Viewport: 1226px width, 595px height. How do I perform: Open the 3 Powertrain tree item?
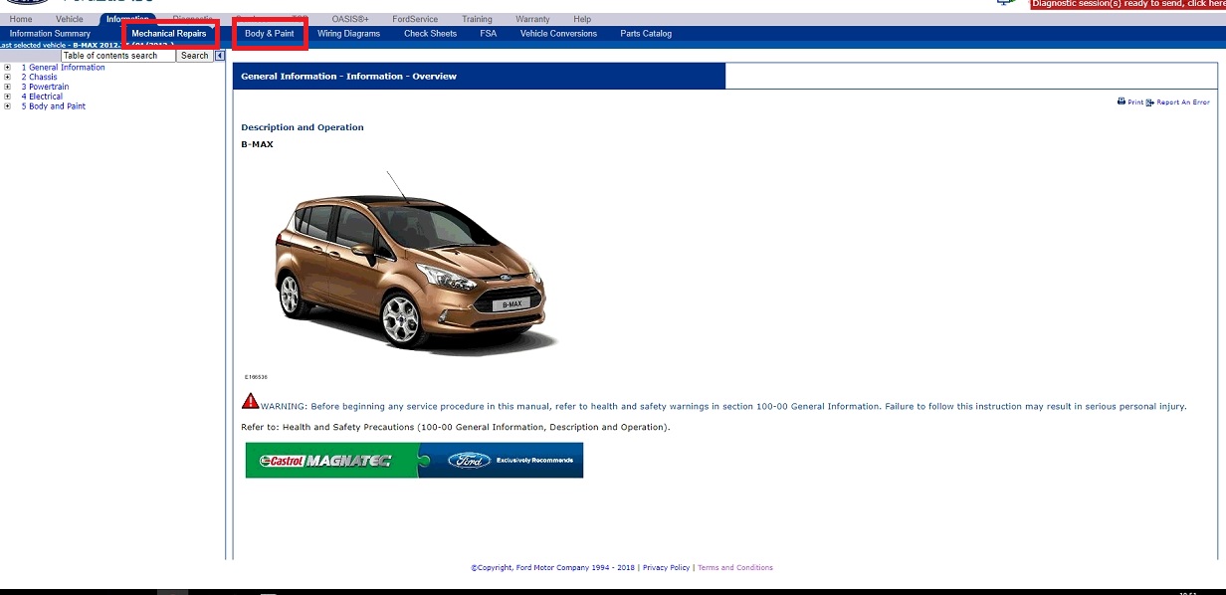(45, 87)
